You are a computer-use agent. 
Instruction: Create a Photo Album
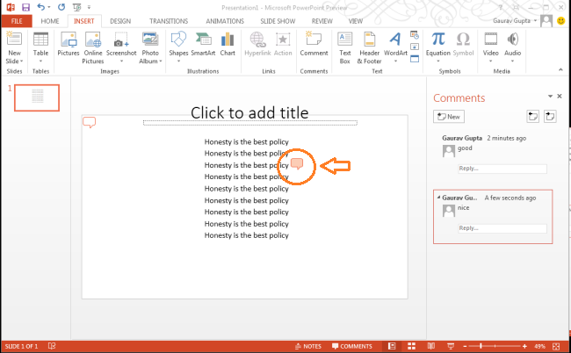(x=150, y=47)
